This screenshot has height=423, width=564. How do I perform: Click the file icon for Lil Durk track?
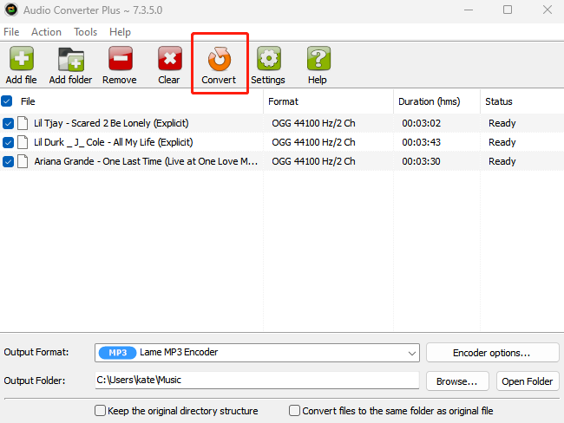pyautogui.click(x=23, y=142)
